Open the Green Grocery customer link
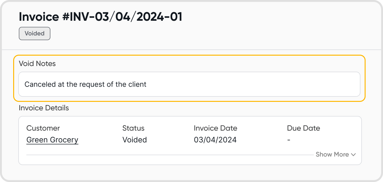The width and height of the screenshot is (383, 182). pyautogui.click(x=52, y=140)
